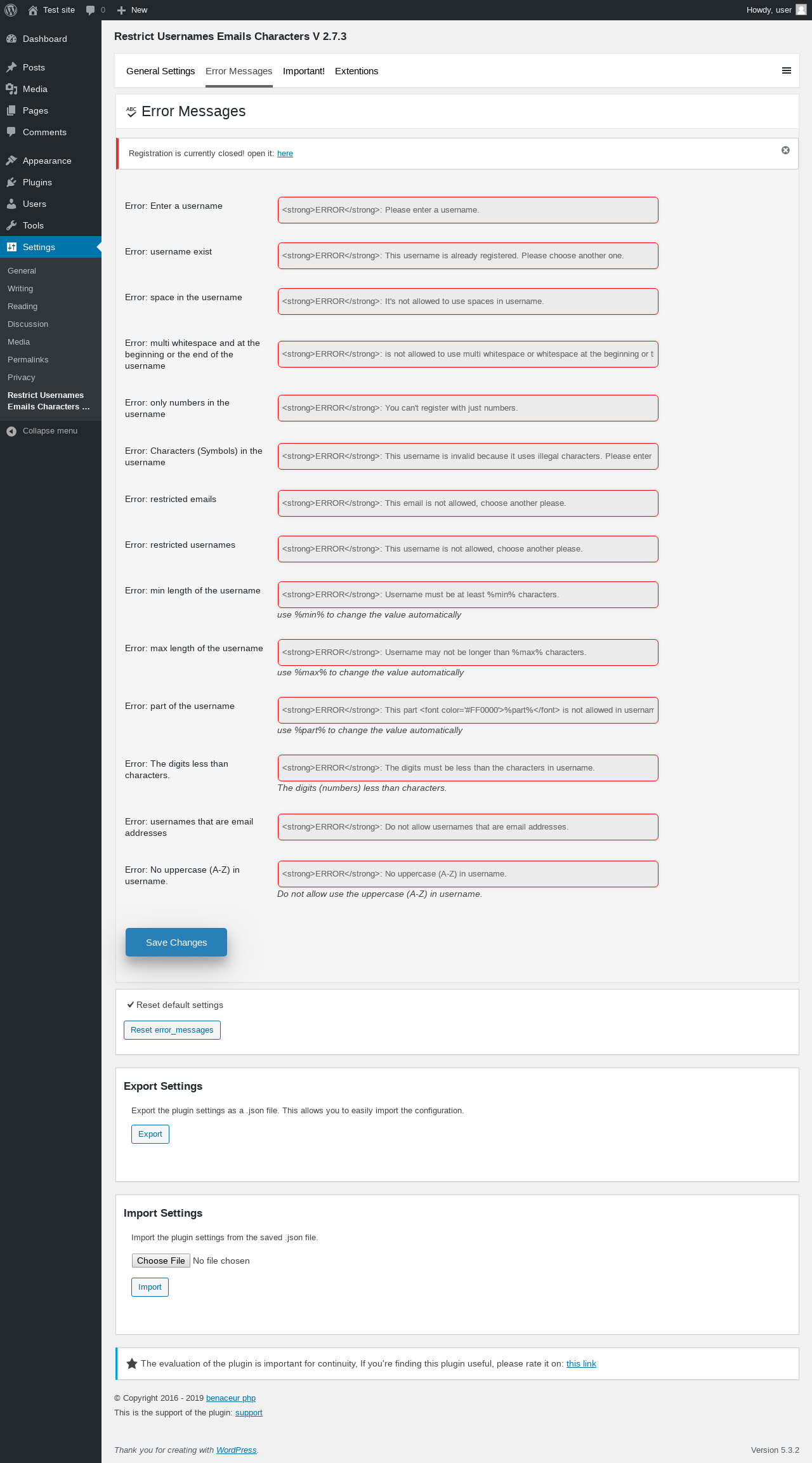Edit the restricted emails error field
The width and height of the screenshot is (812, 1463).
468,503
